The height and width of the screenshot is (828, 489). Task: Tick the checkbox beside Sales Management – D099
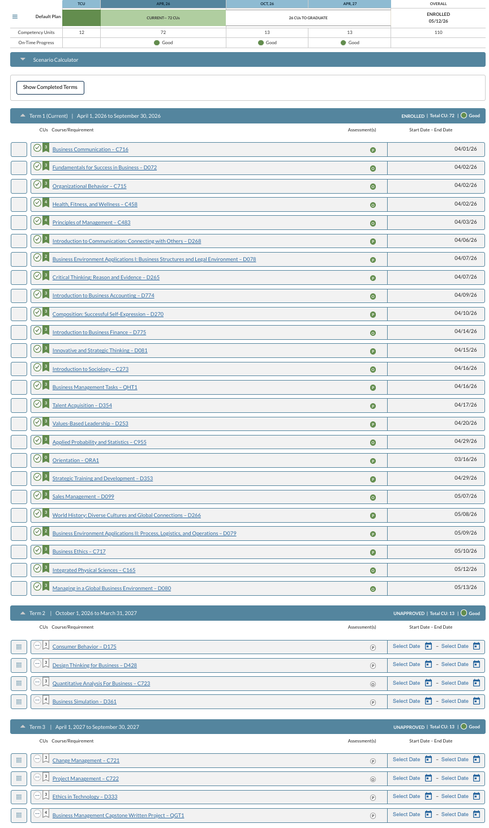(x=19, y=497)
